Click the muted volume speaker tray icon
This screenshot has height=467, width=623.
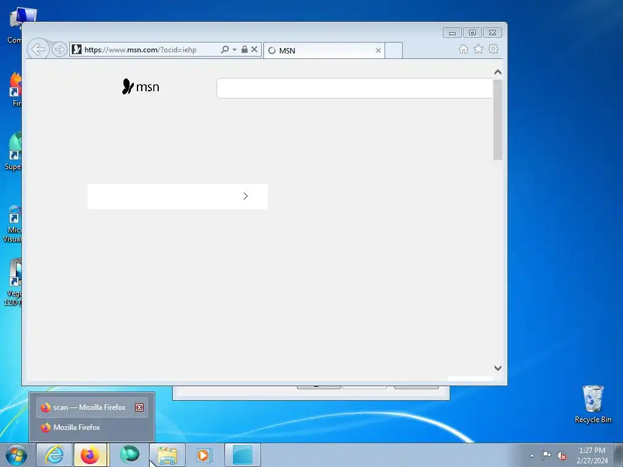(x=562, y=455)
